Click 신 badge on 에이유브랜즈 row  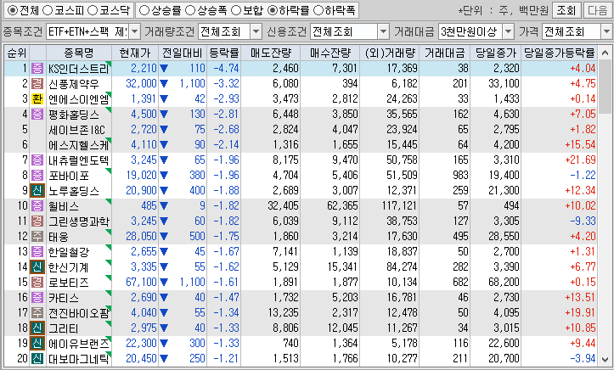pos(37,343)
